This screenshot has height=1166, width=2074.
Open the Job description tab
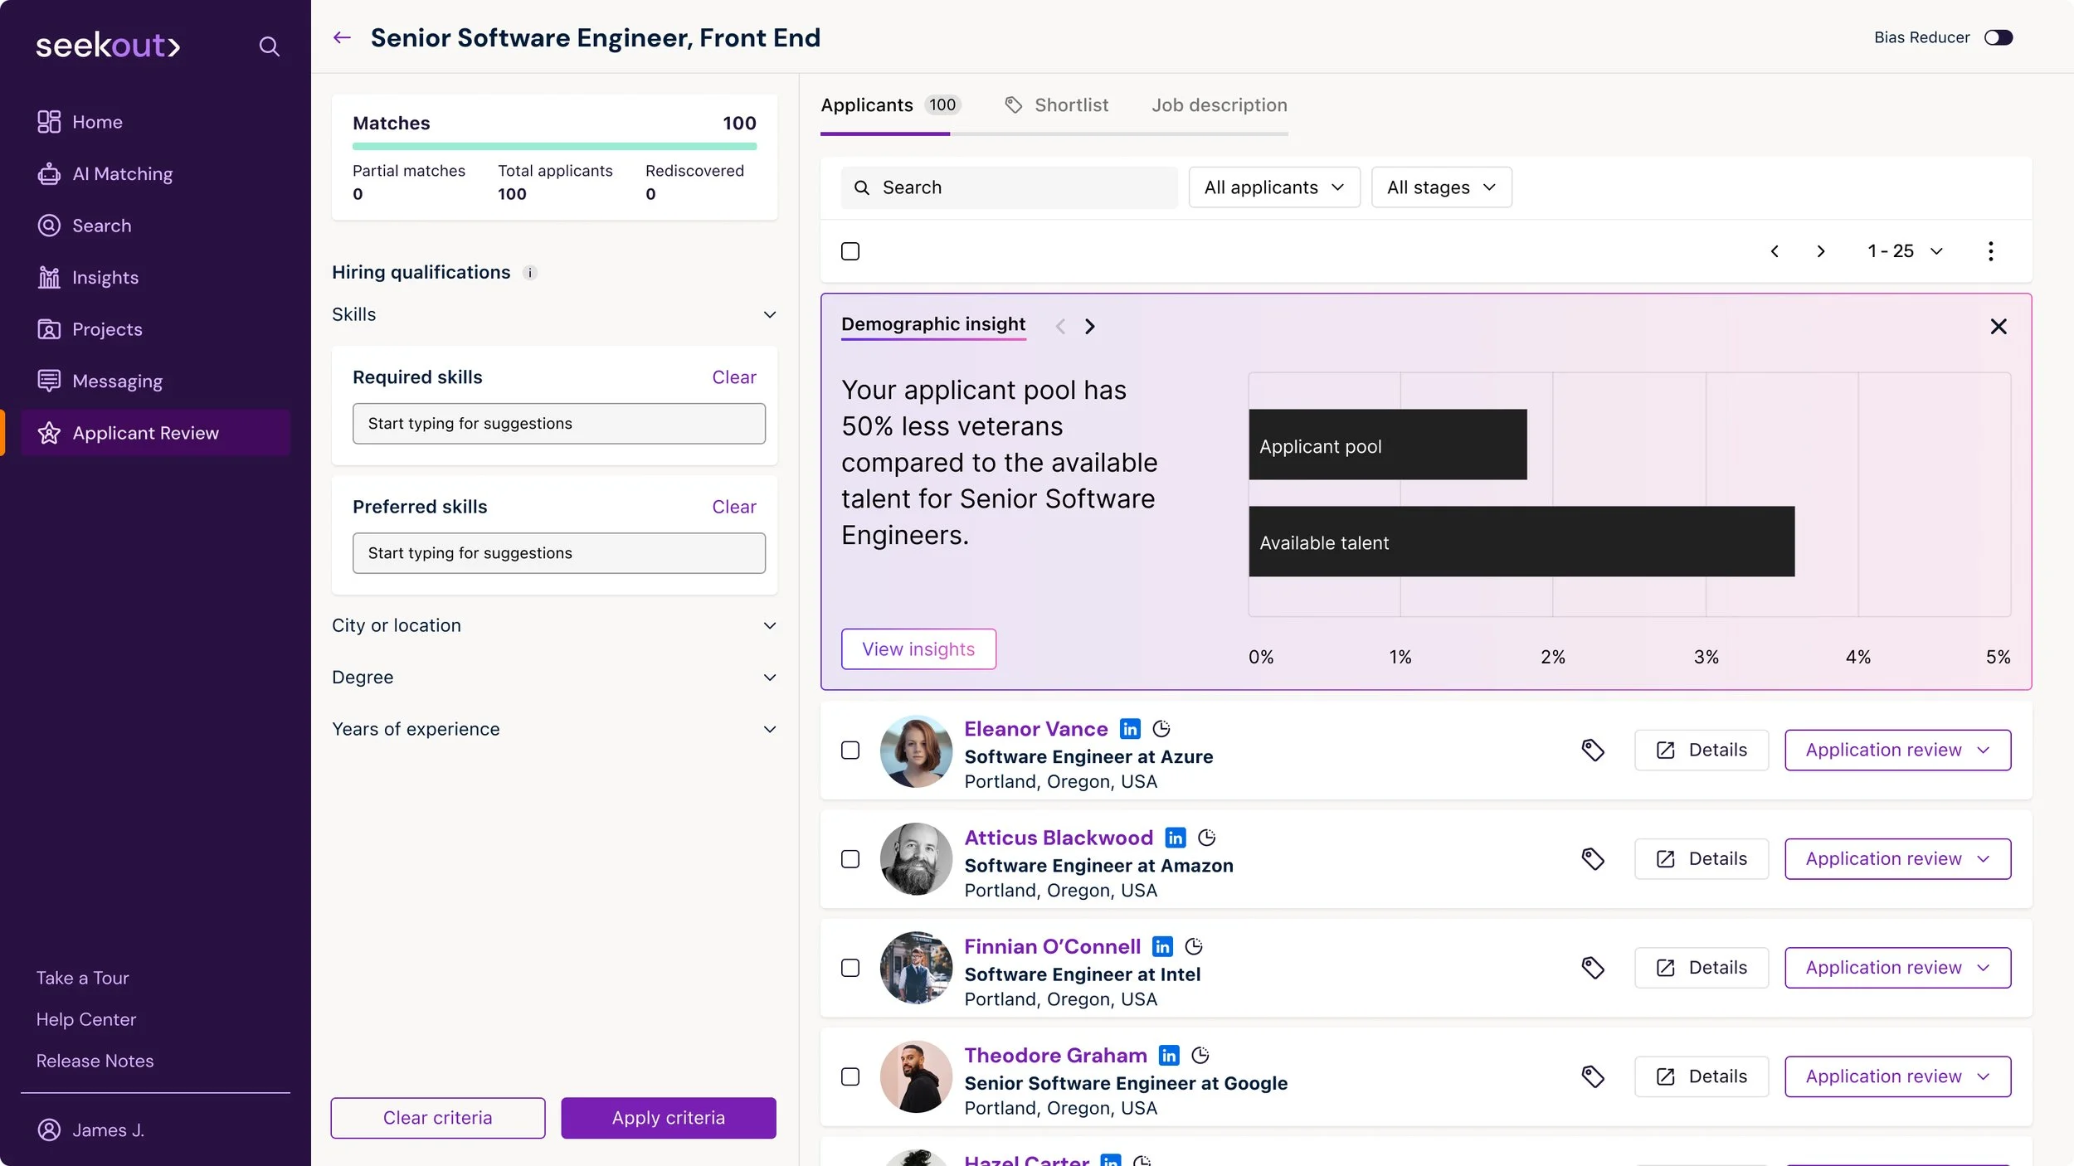(x=1219, y=105)
